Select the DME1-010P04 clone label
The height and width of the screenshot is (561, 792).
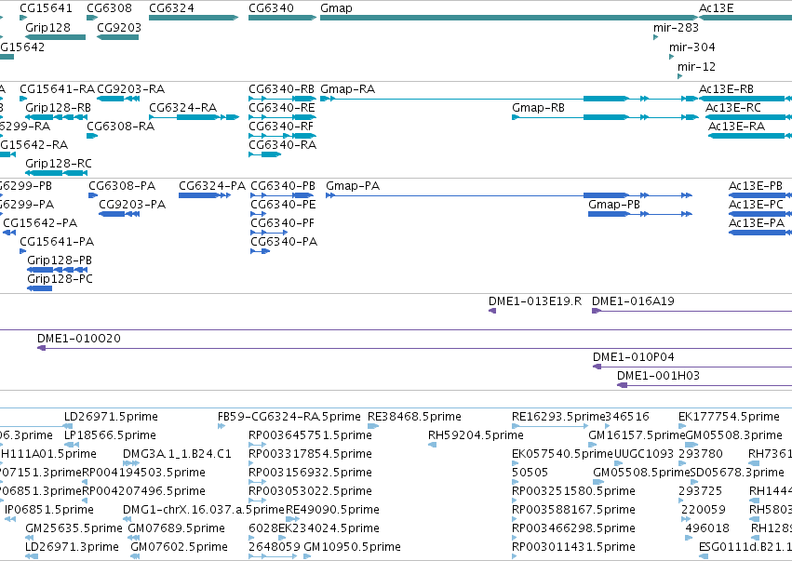(634, 357)
